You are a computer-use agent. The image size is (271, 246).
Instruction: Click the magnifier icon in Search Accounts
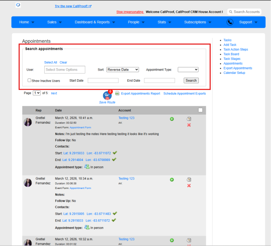[230, 12]
